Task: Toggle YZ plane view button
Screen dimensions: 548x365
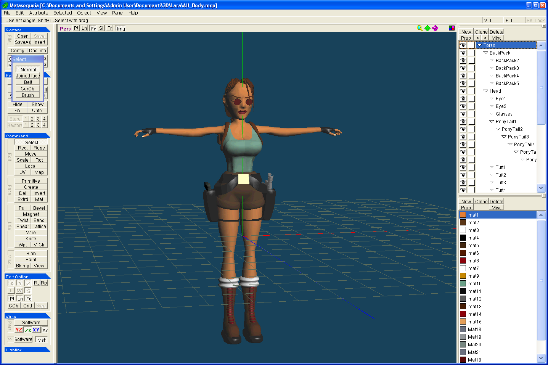Action: point(19,330)
